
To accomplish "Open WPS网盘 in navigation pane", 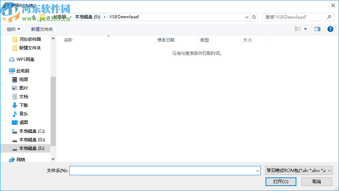I will point(25,59).
